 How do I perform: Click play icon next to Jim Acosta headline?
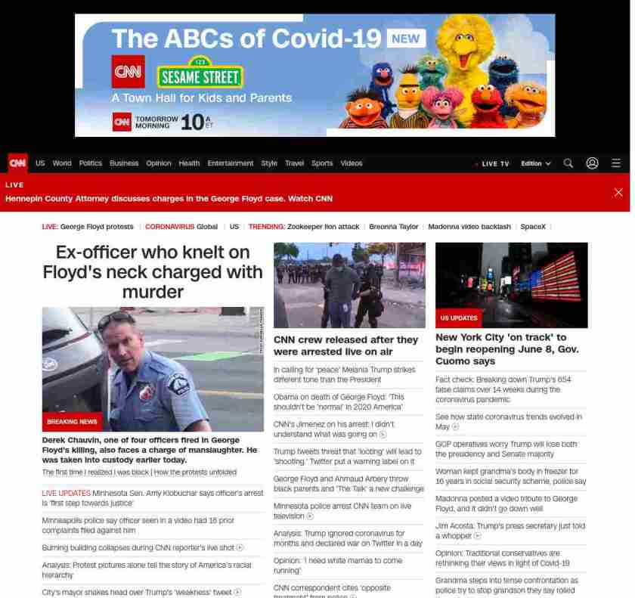point(478,536)
